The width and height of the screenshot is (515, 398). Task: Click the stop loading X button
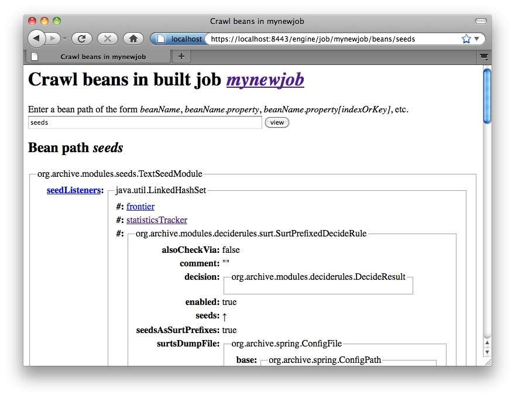tap(108, 39)
